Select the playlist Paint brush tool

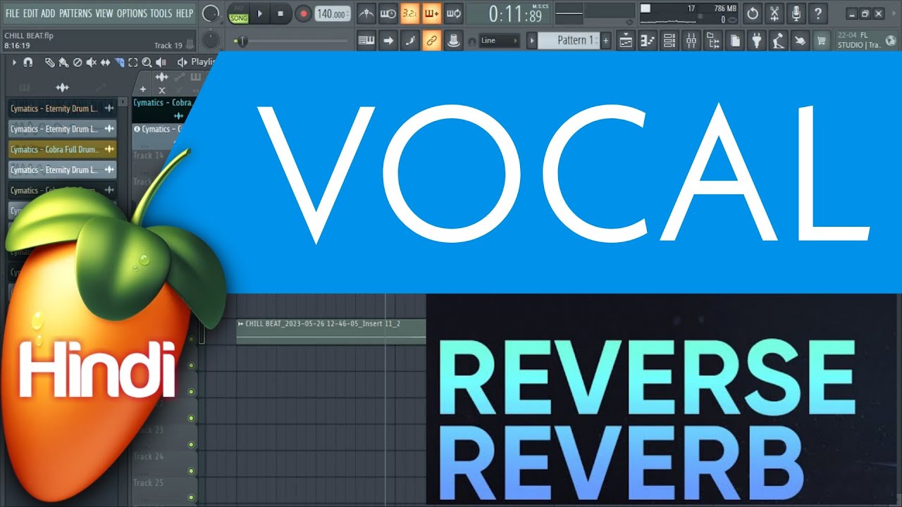pos(63,62)
